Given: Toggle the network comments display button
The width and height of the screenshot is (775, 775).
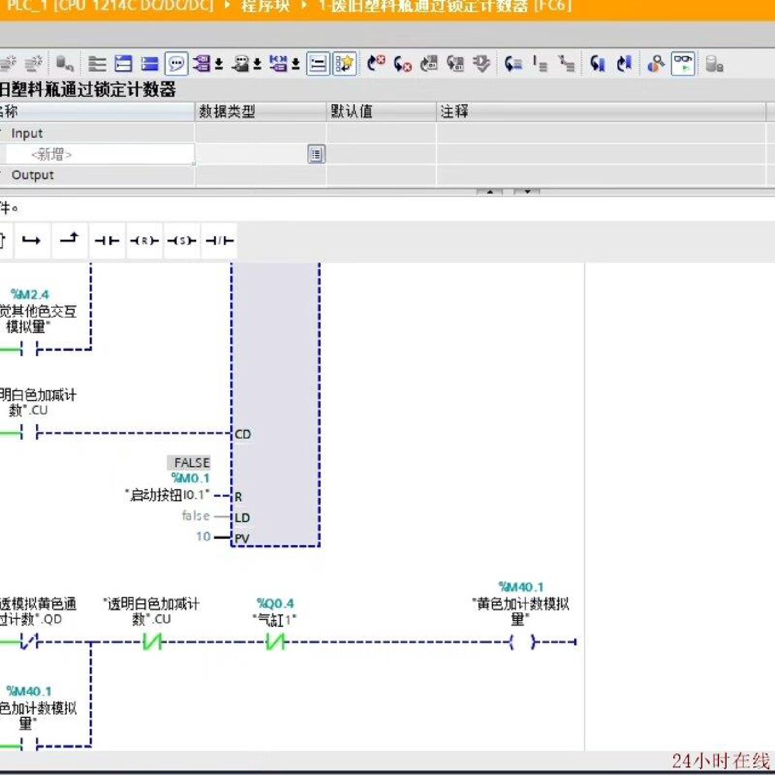Looking at the screenshot, I should [318, 64].
